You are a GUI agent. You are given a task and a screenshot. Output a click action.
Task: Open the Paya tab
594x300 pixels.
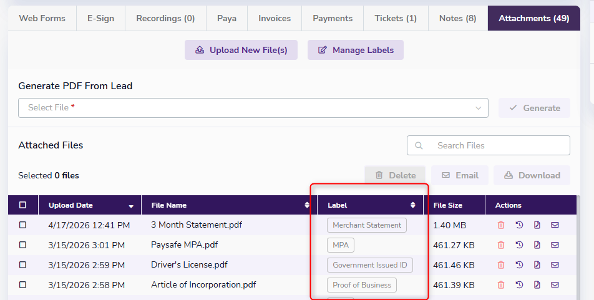point(227,18)
